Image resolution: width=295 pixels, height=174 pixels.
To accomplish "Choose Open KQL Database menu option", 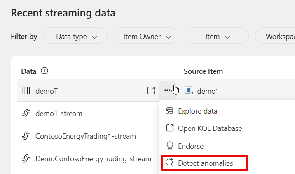I will click(210, 128).
